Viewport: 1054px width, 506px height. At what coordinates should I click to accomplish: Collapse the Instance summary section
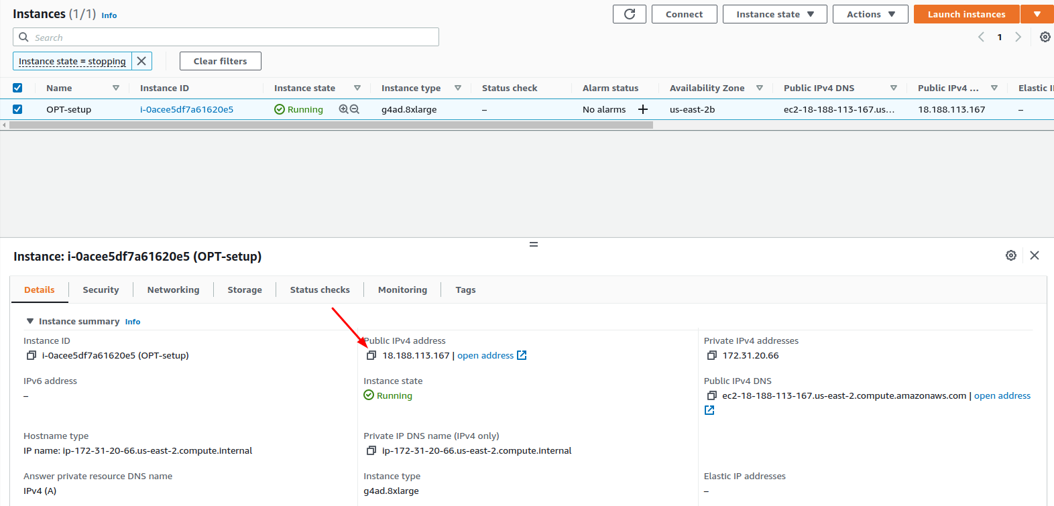[30, 322]
